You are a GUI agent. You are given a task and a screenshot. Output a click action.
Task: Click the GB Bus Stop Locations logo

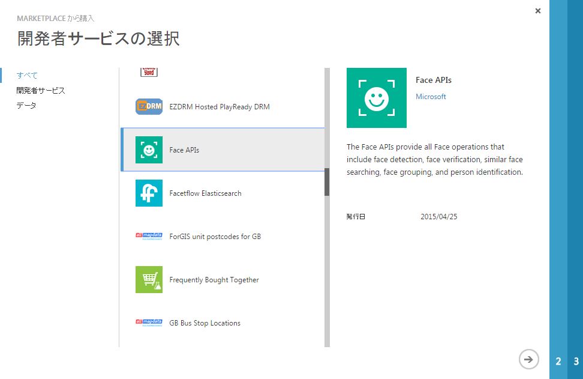[x=149, y=323]
